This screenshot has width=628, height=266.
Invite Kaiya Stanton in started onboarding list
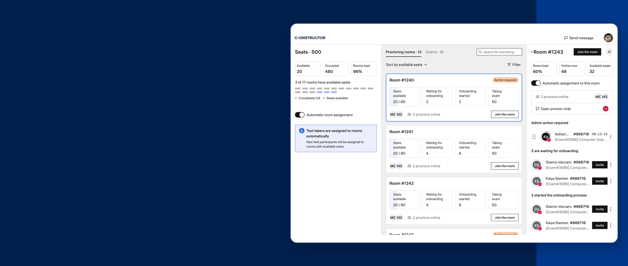click(x=599, y=225)
